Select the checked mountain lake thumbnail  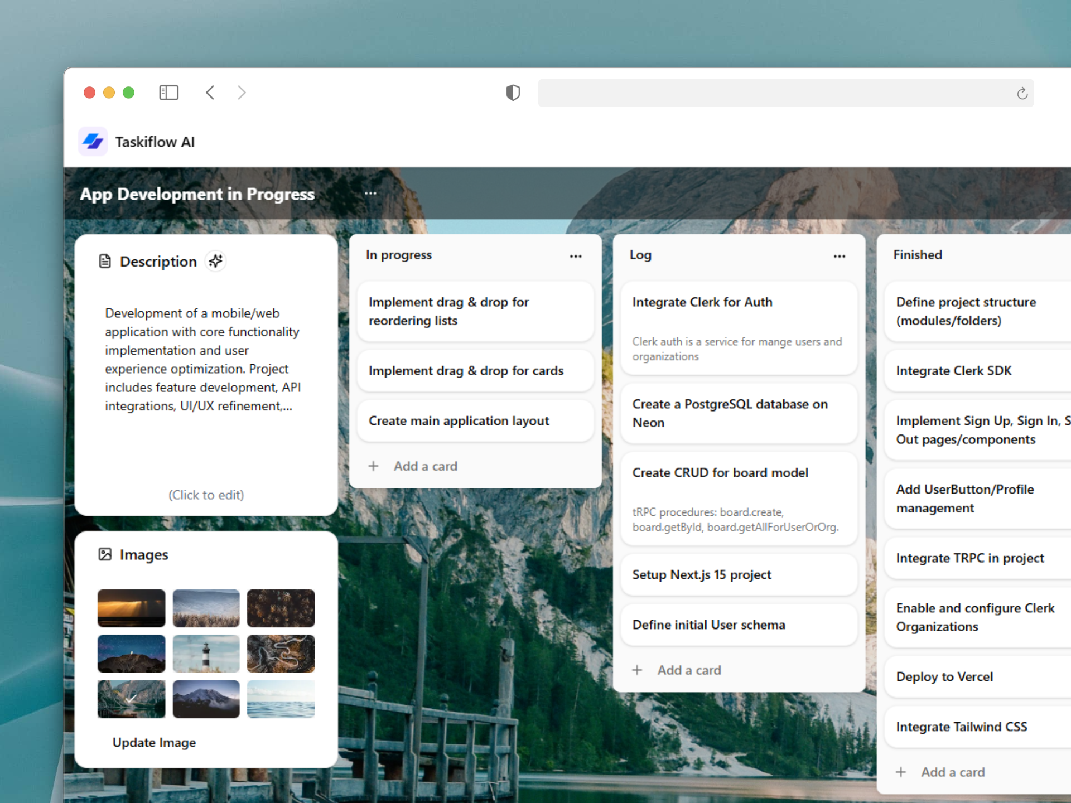131,699
